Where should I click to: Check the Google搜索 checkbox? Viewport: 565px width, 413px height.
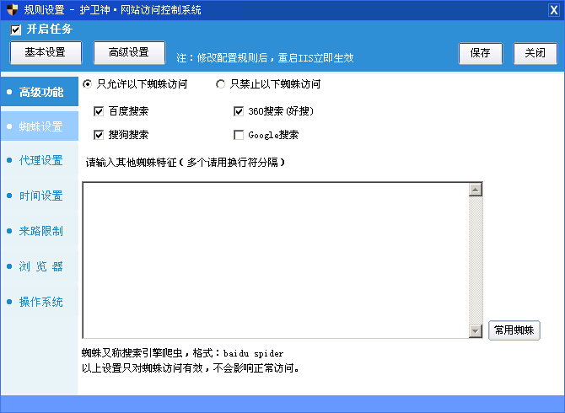click(x=239, y=135)
